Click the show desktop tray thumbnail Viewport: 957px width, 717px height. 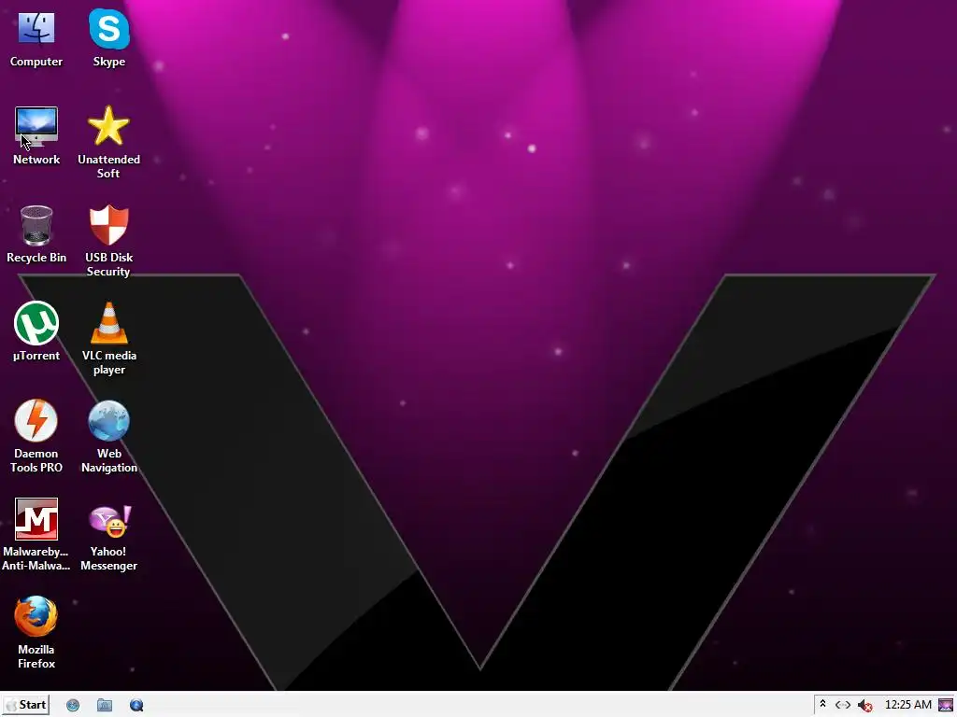coord(946,706)
